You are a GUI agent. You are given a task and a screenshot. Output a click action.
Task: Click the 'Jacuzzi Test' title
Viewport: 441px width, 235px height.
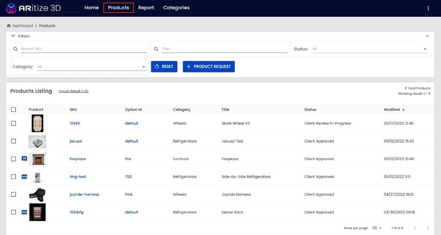click(233, 141)
